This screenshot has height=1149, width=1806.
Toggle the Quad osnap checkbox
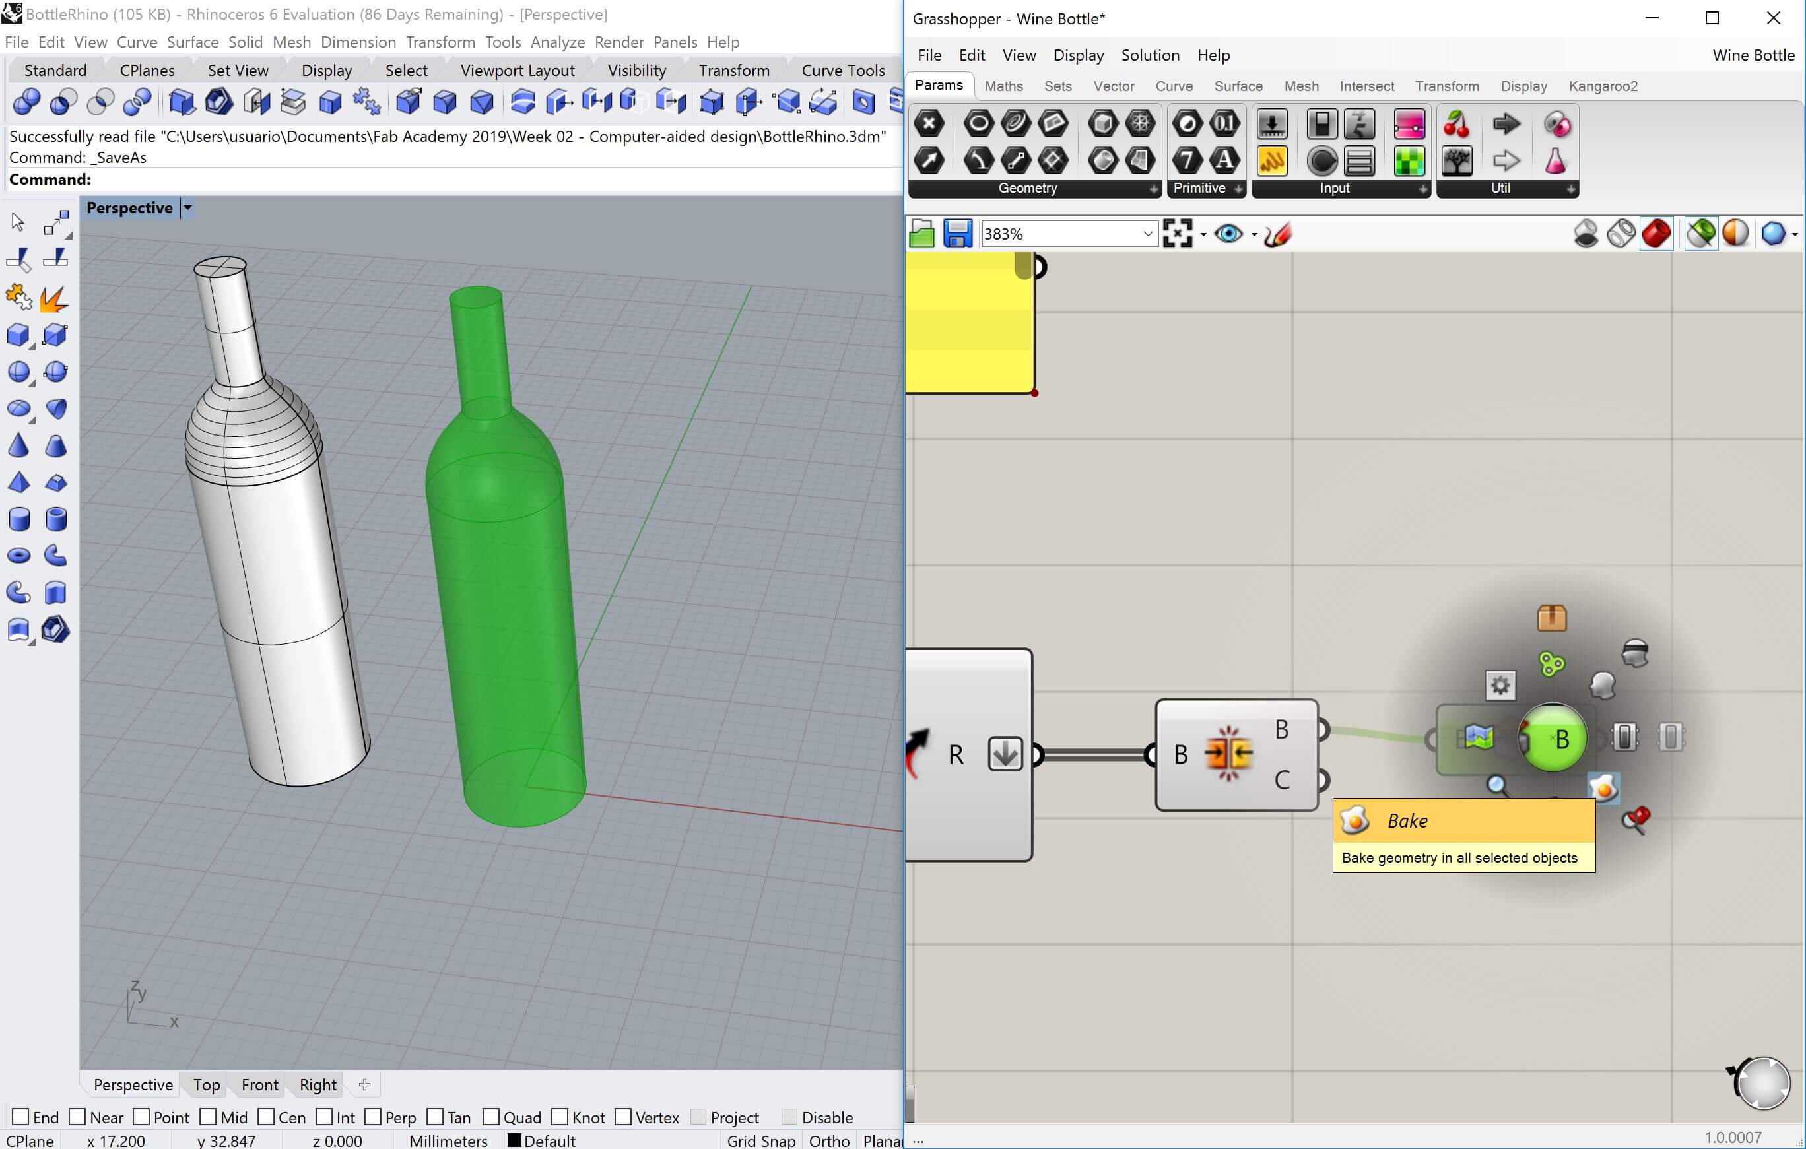(x=491, y=1117)
